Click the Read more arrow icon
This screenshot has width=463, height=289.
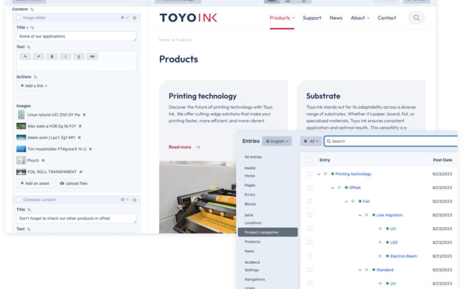coord(197,147)
